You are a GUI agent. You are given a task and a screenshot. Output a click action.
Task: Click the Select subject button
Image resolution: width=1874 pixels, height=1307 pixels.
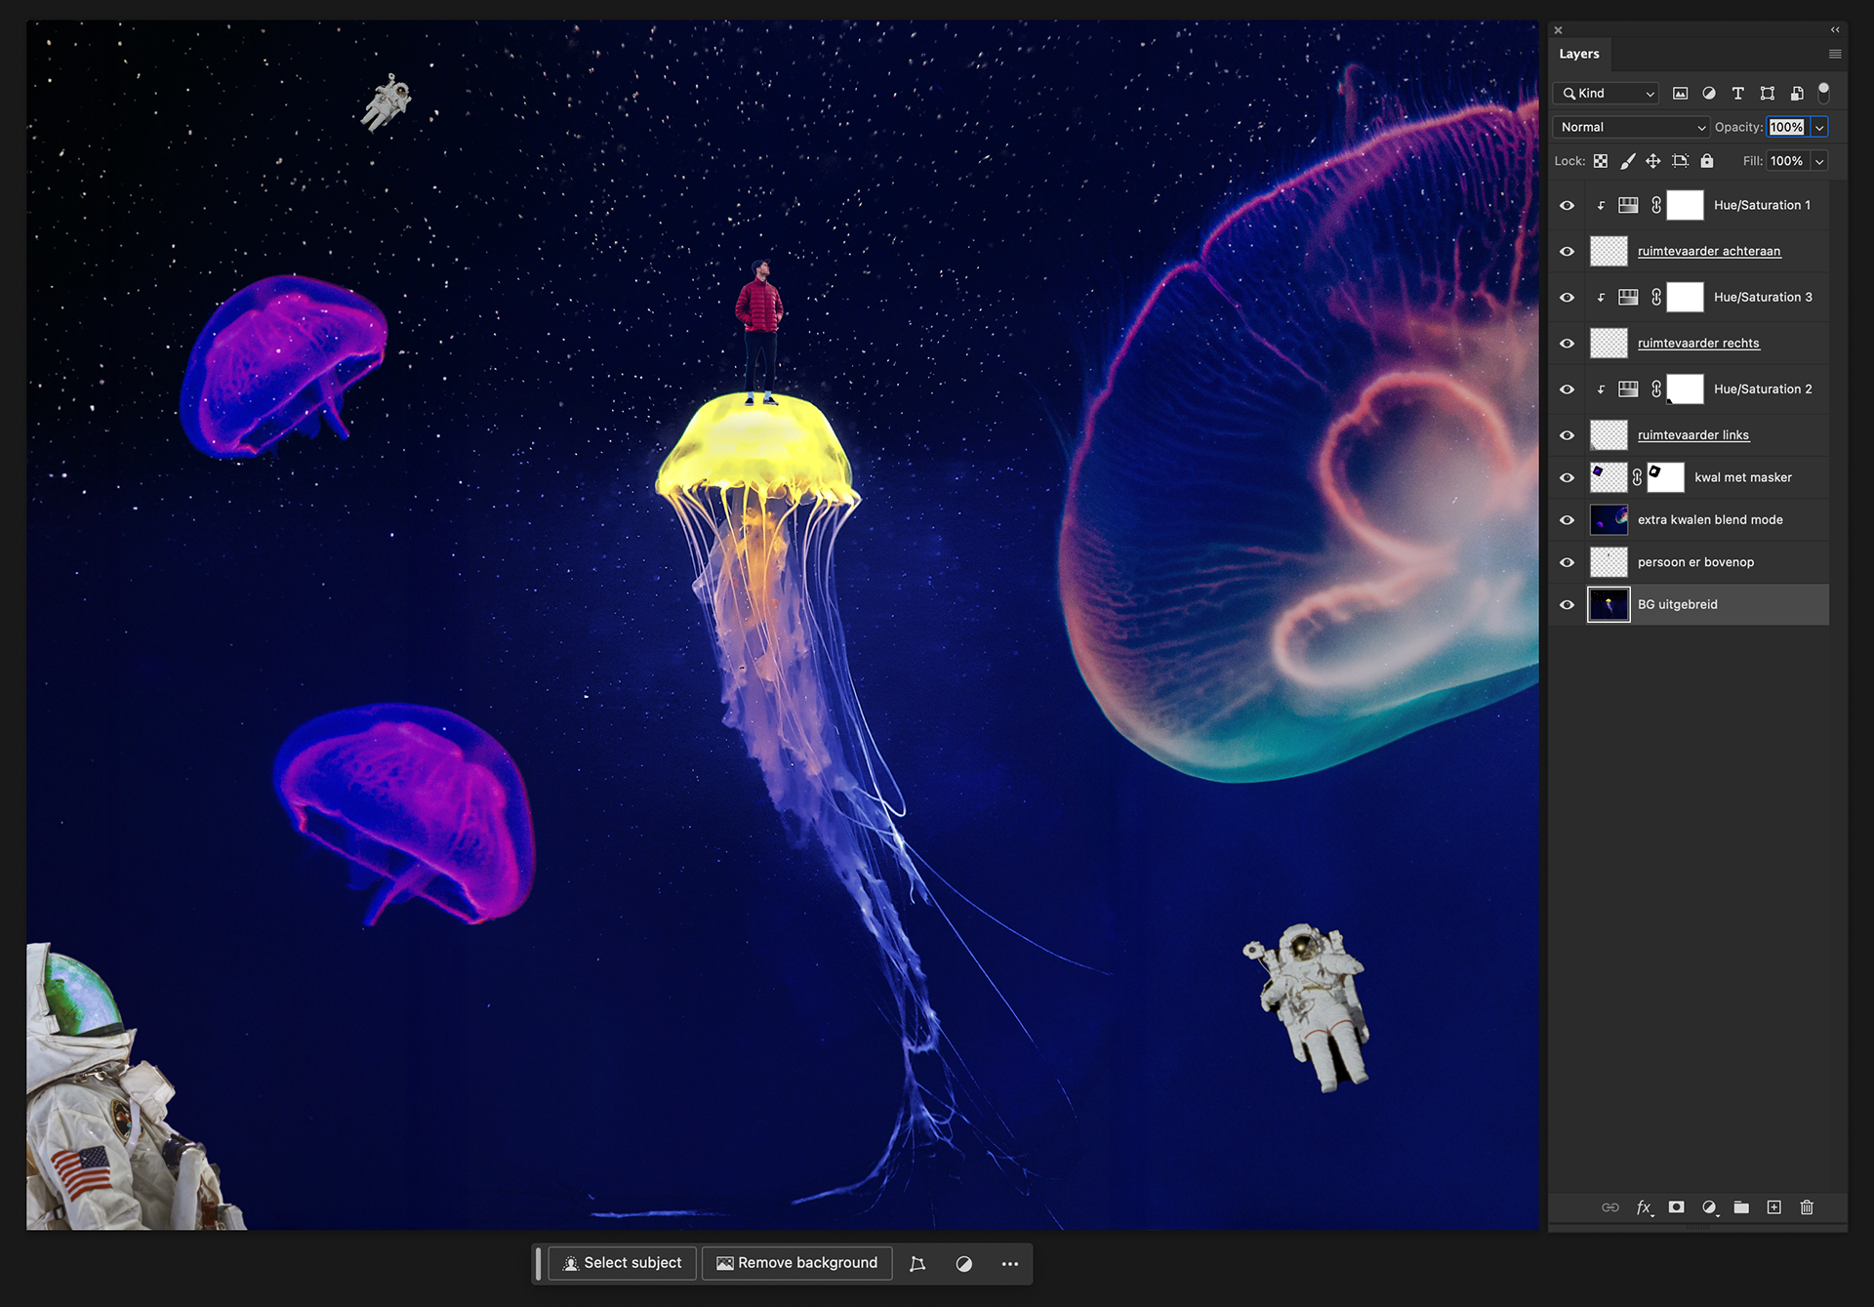coord(622,1263)
